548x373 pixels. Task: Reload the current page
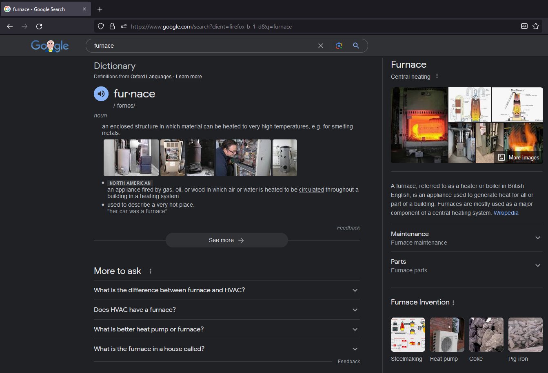coord(39,26)
